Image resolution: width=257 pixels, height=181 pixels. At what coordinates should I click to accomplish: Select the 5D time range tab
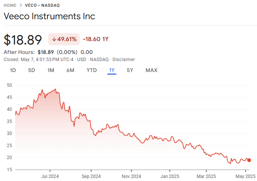pyautogui.click(x=31, y=70)
